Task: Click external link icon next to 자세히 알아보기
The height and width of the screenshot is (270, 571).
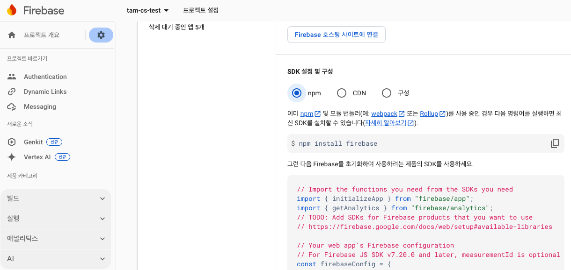Action: click(410, 123)
